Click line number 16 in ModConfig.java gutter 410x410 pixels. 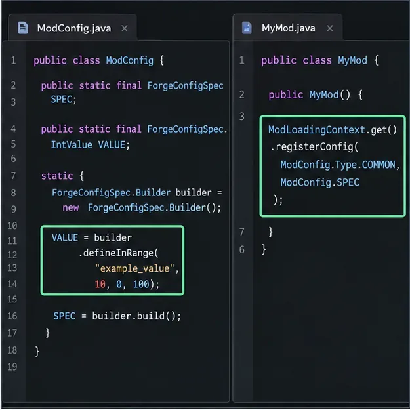tap(12, 316)
